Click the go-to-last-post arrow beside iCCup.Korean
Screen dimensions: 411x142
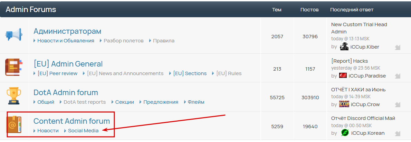tap(398, 133)
